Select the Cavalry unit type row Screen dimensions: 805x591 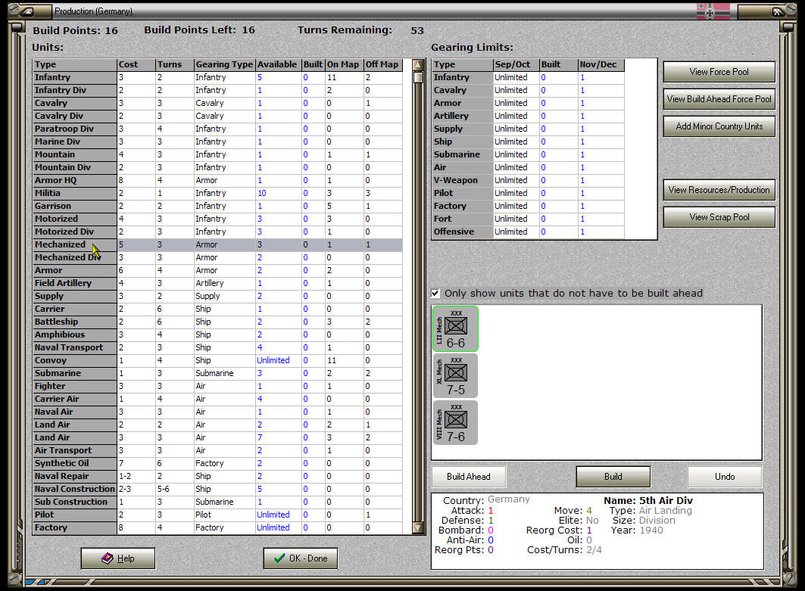coord(217,103)
